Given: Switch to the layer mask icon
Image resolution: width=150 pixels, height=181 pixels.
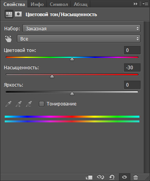Looking at the screenshot, I should [18, 14].
